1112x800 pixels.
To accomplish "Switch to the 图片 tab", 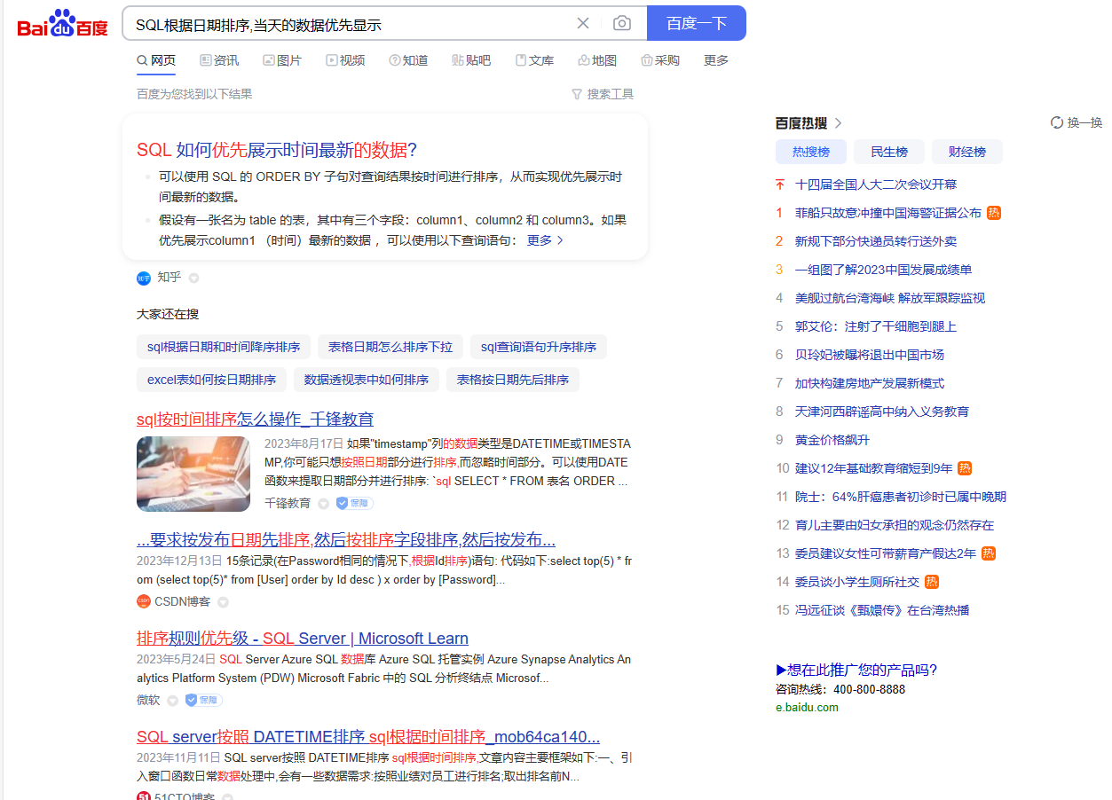I will point(282,60).
